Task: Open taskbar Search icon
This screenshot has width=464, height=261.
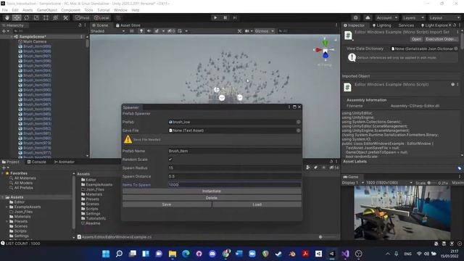Action: click(119, 254)
